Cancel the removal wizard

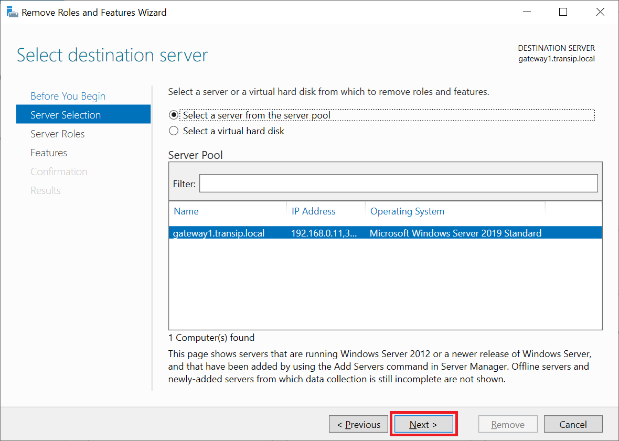(x=573, y=424)
